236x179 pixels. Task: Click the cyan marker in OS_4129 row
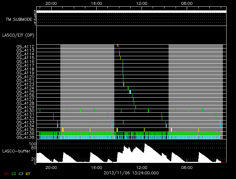click(x=136, y=107)
